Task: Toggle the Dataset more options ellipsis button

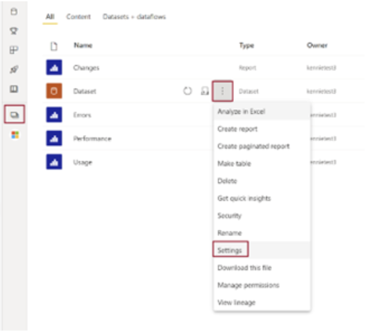Action: pos(223,91)
